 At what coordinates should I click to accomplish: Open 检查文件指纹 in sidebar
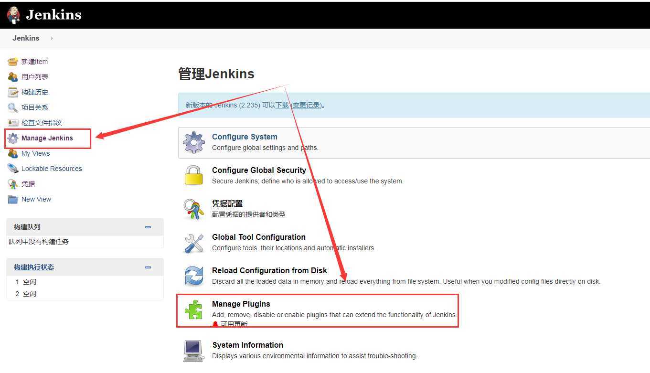[x=42, y=123]
